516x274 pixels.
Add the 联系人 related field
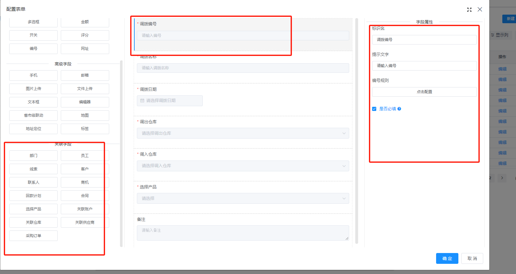tap(33, 182)
